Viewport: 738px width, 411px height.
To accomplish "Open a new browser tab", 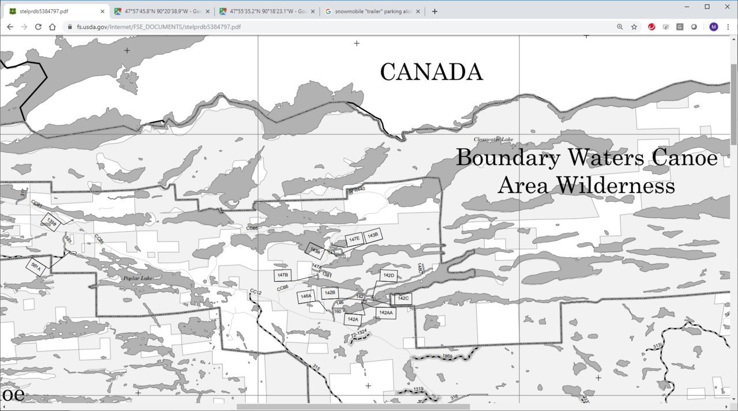I will click(x=434, y=11).
